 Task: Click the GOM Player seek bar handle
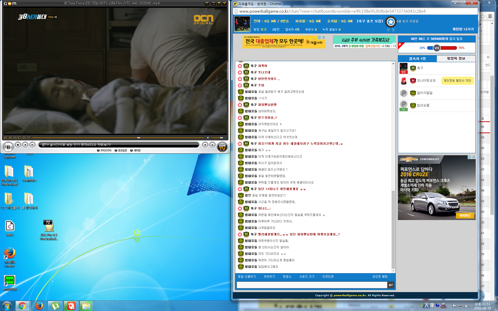point(139,138)
